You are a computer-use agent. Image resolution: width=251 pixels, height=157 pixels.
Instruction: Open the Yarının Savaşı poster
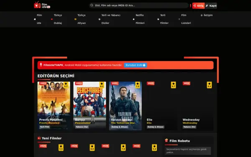(x=125, y=106)
